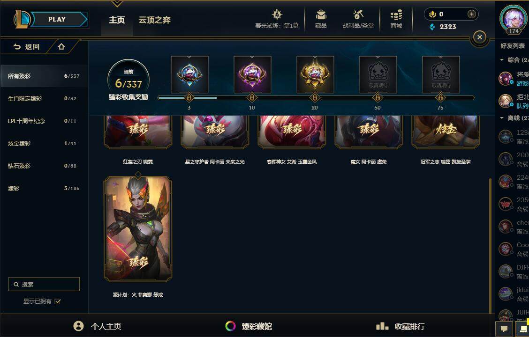Open the 商城 store coins icon
This screenshot has height=337, width=529.
tap(396, 15)
